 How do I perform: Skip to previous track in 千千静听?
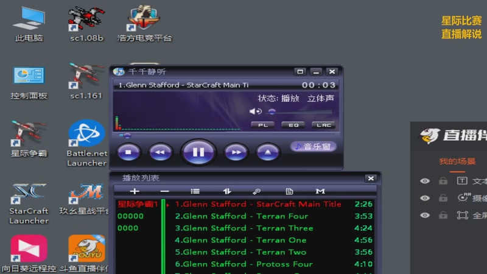[160, 152]
